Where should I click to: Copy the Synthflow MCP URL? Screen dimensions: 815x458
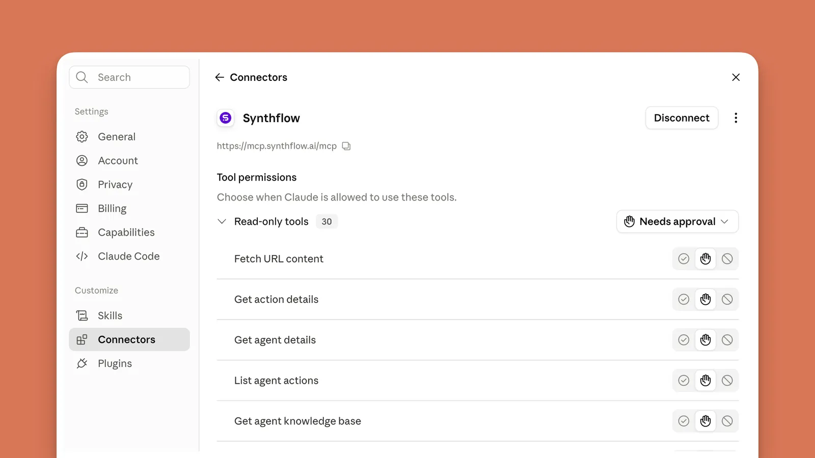pyautogui.click(x=346, y=146)
